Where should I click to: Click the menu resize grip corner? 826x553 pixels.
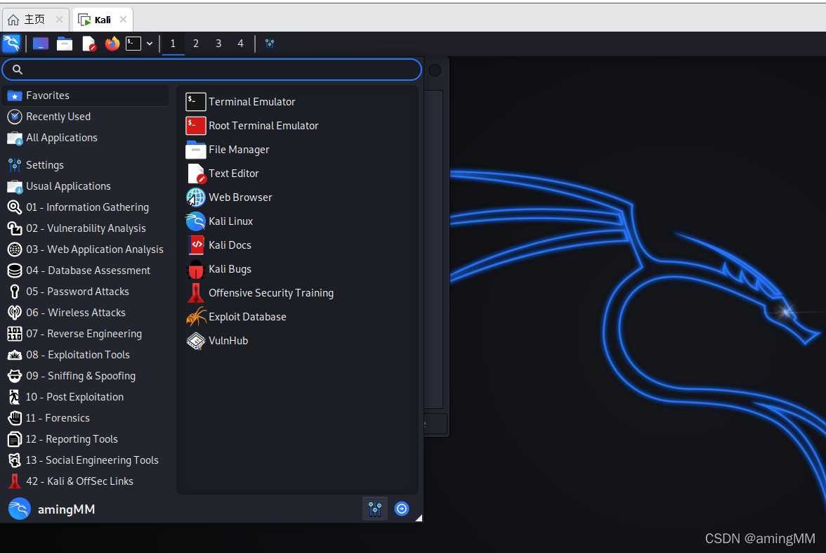point(419,518)
